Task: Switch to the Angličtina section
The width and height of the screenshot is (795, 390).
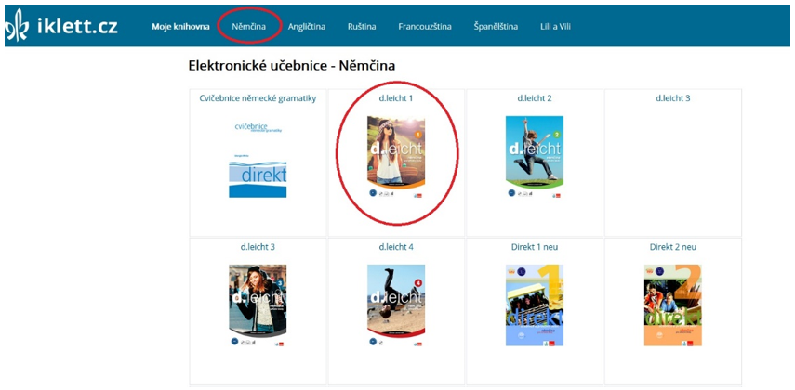Action: [307, 26]
